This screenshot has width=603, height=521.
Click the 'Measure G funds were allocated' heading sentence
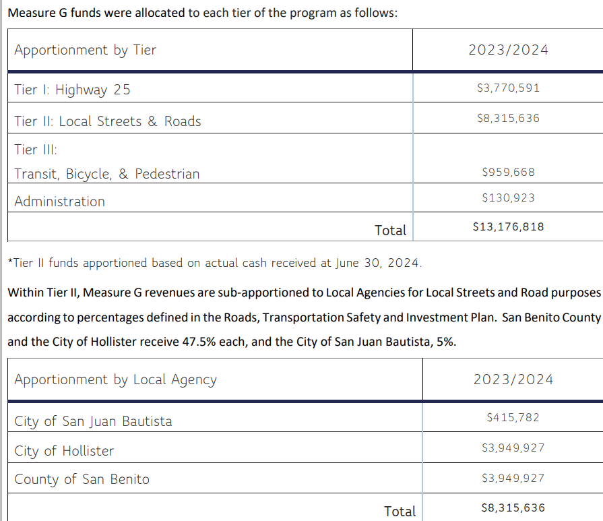point(201,14)
